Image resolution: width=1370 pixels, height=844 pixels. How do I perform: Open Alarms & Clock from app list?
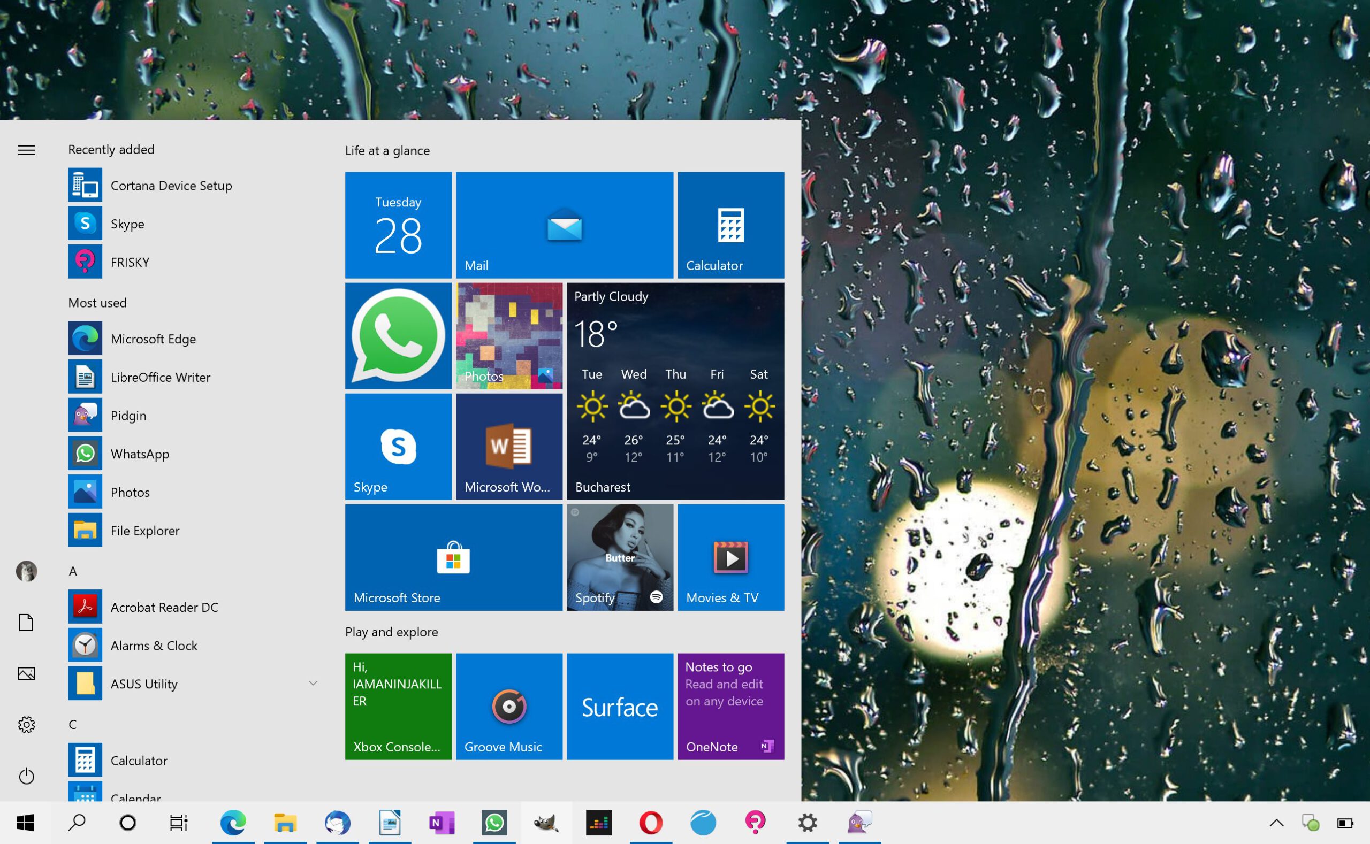(x=194, y=645)
